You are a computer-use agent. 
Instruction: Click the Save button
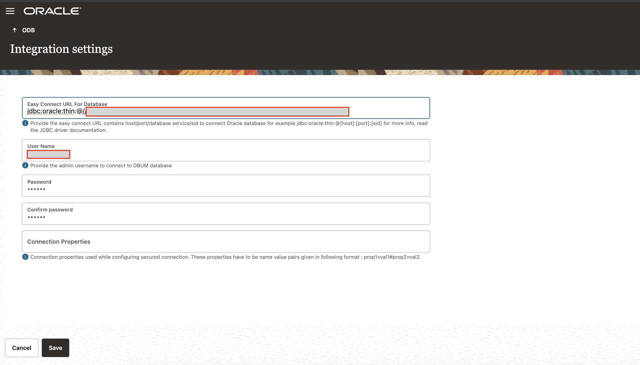point(55,348)
